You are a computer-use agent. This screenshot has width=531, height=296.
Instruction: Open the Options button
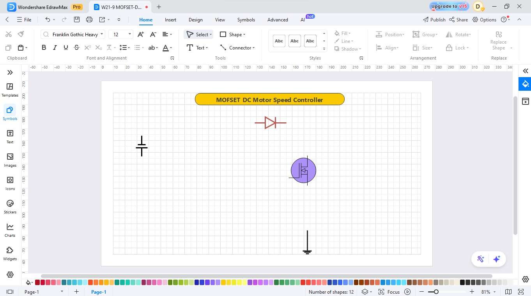coord(484,19)
